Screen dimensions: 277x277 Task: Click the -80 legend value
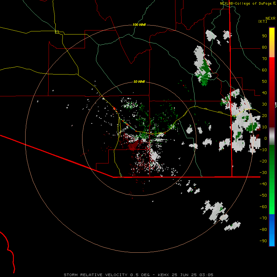[x=263, y=230]
